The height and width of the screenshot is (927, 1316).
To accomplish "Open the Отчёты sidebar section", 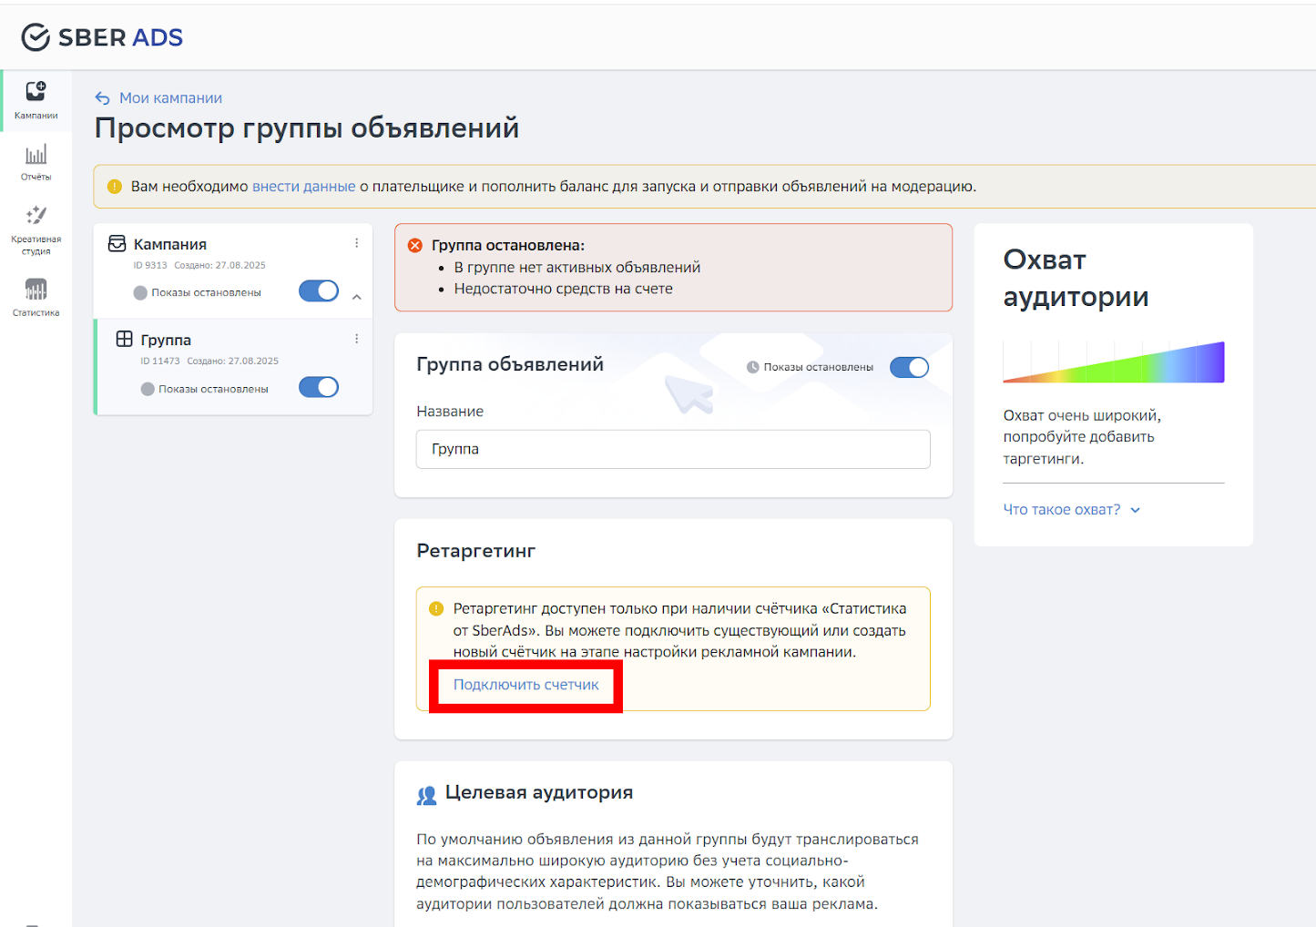I will (x=36, y=162).
